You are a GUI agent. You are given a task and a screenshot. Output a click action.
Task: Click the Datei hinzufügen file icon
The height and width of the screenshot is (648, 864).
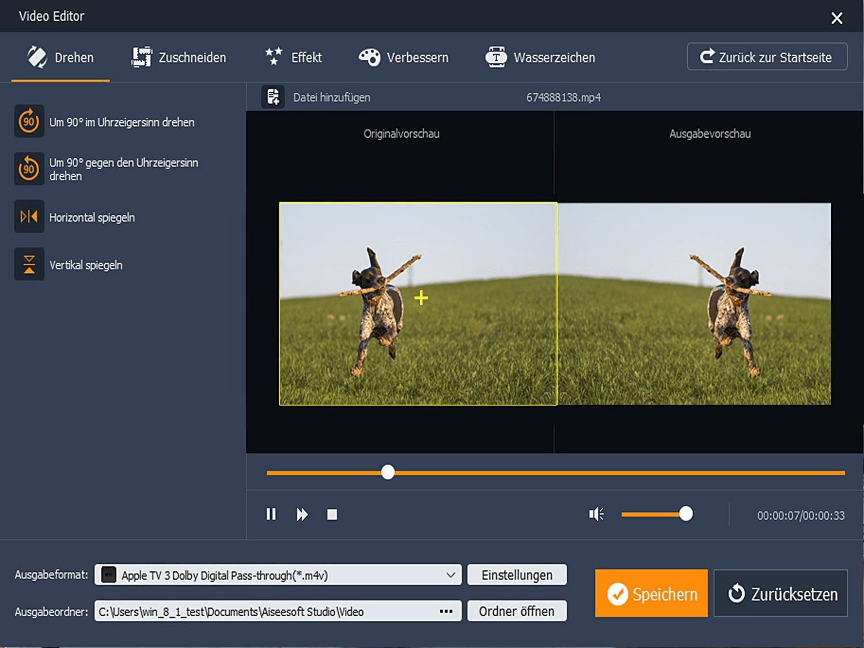pos(273,97)
